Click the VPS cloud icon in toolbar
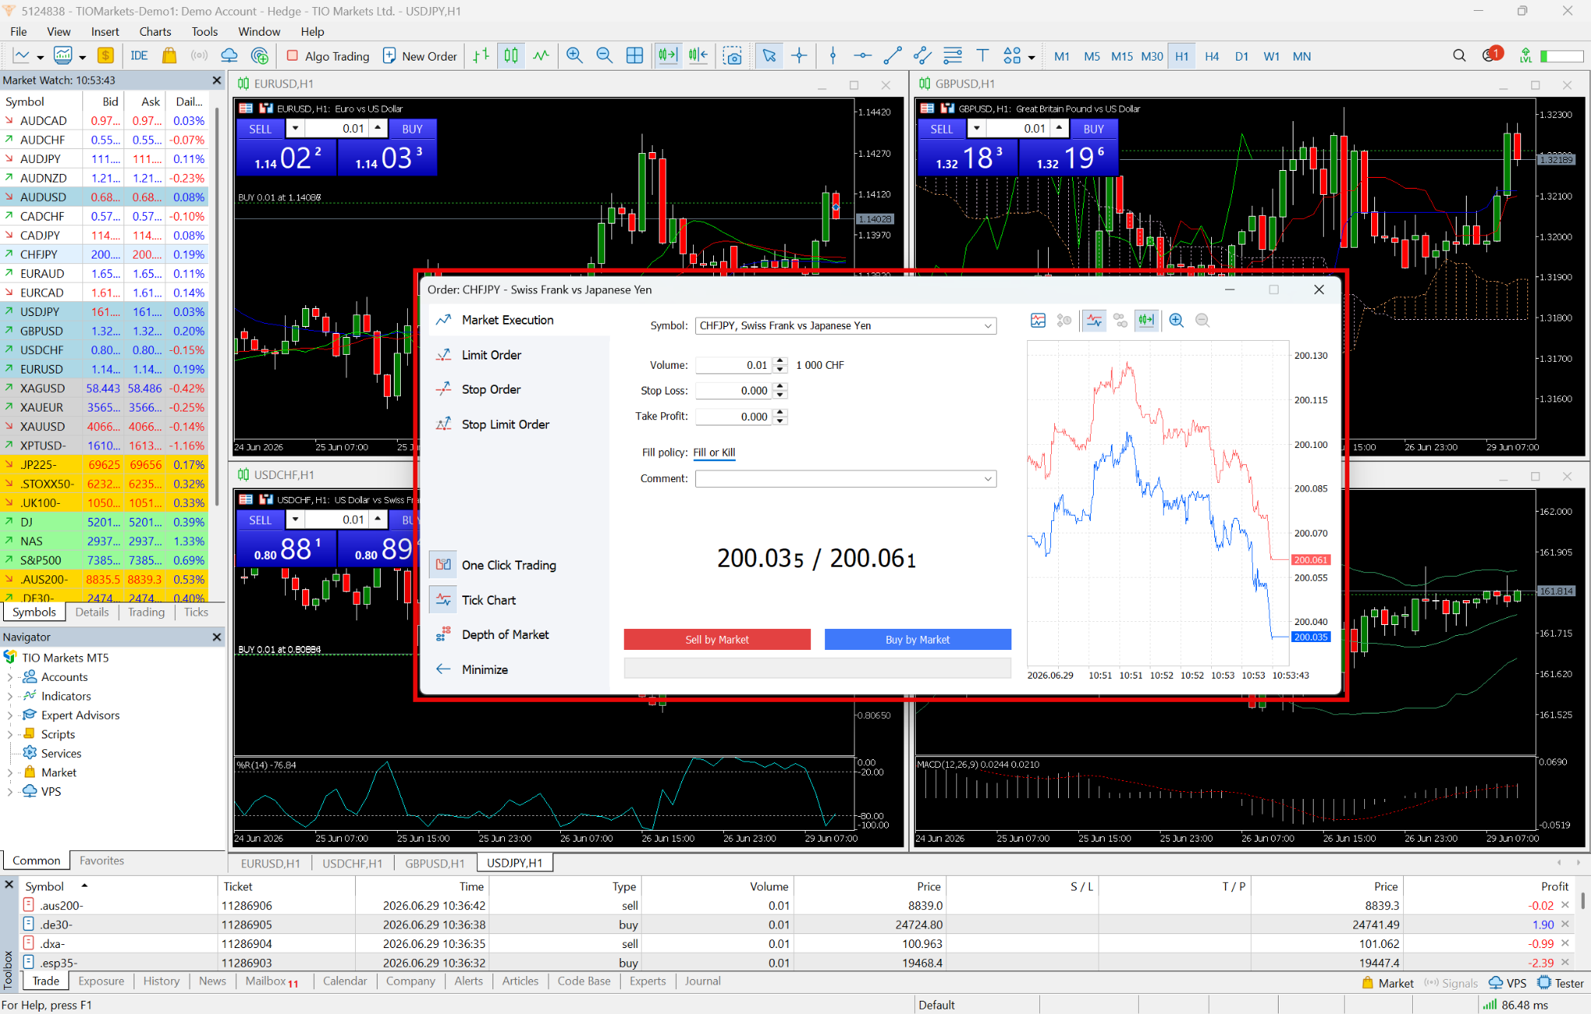This screenshot has width=1591, height=1014. pos(229,56)
